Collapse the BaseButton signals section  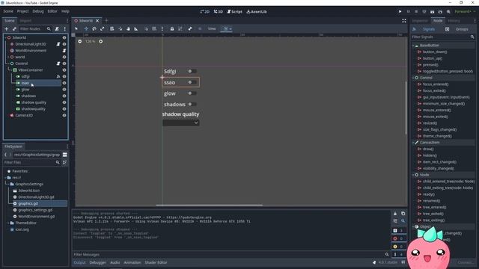(413, 45)
